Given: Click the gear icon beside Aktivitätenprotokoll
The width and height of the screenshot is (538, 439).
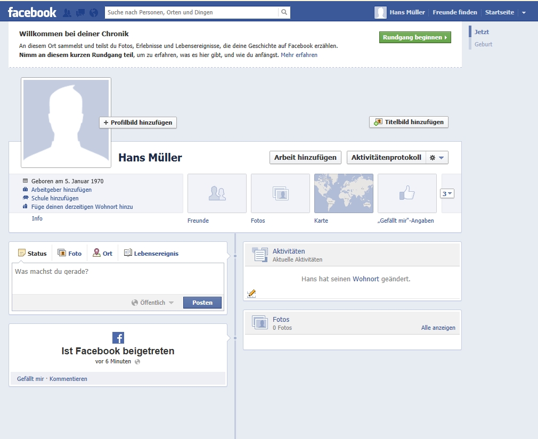Looking at the screenshot, I should 433,158.
